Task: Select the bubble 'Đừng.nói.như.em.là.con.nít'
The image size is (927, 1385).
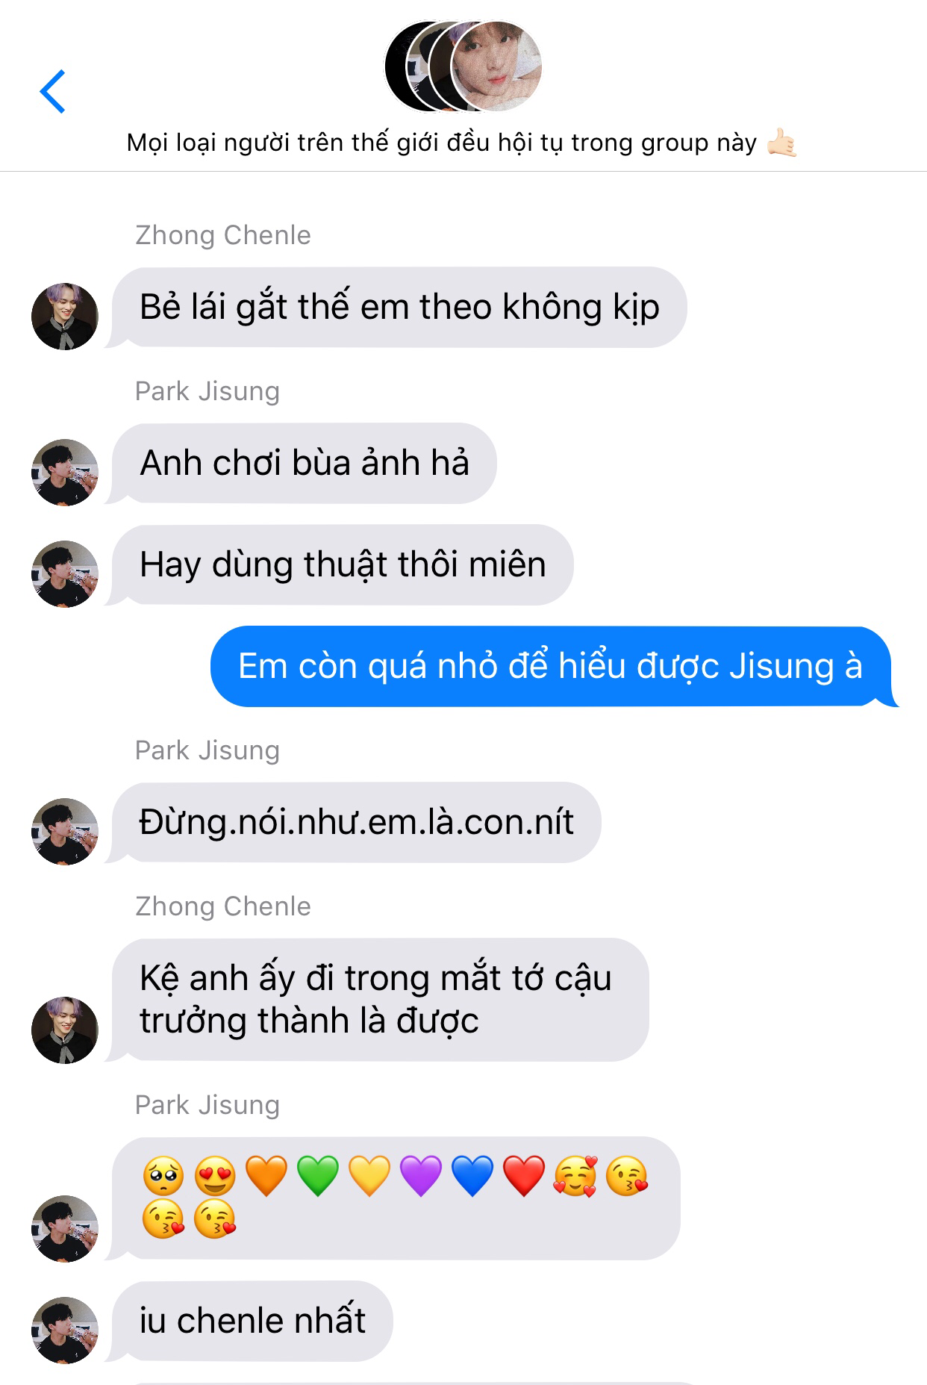Action: (356, 822)
